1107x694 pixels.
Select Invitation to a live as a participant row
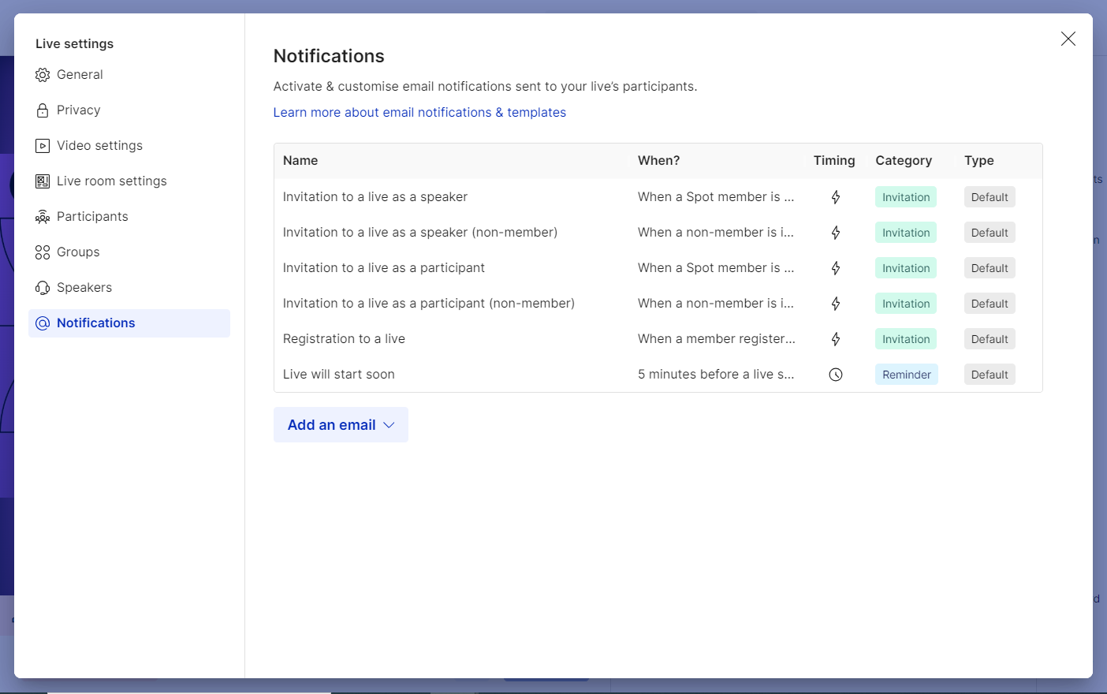pyautogui.click(x=384, y=268)
